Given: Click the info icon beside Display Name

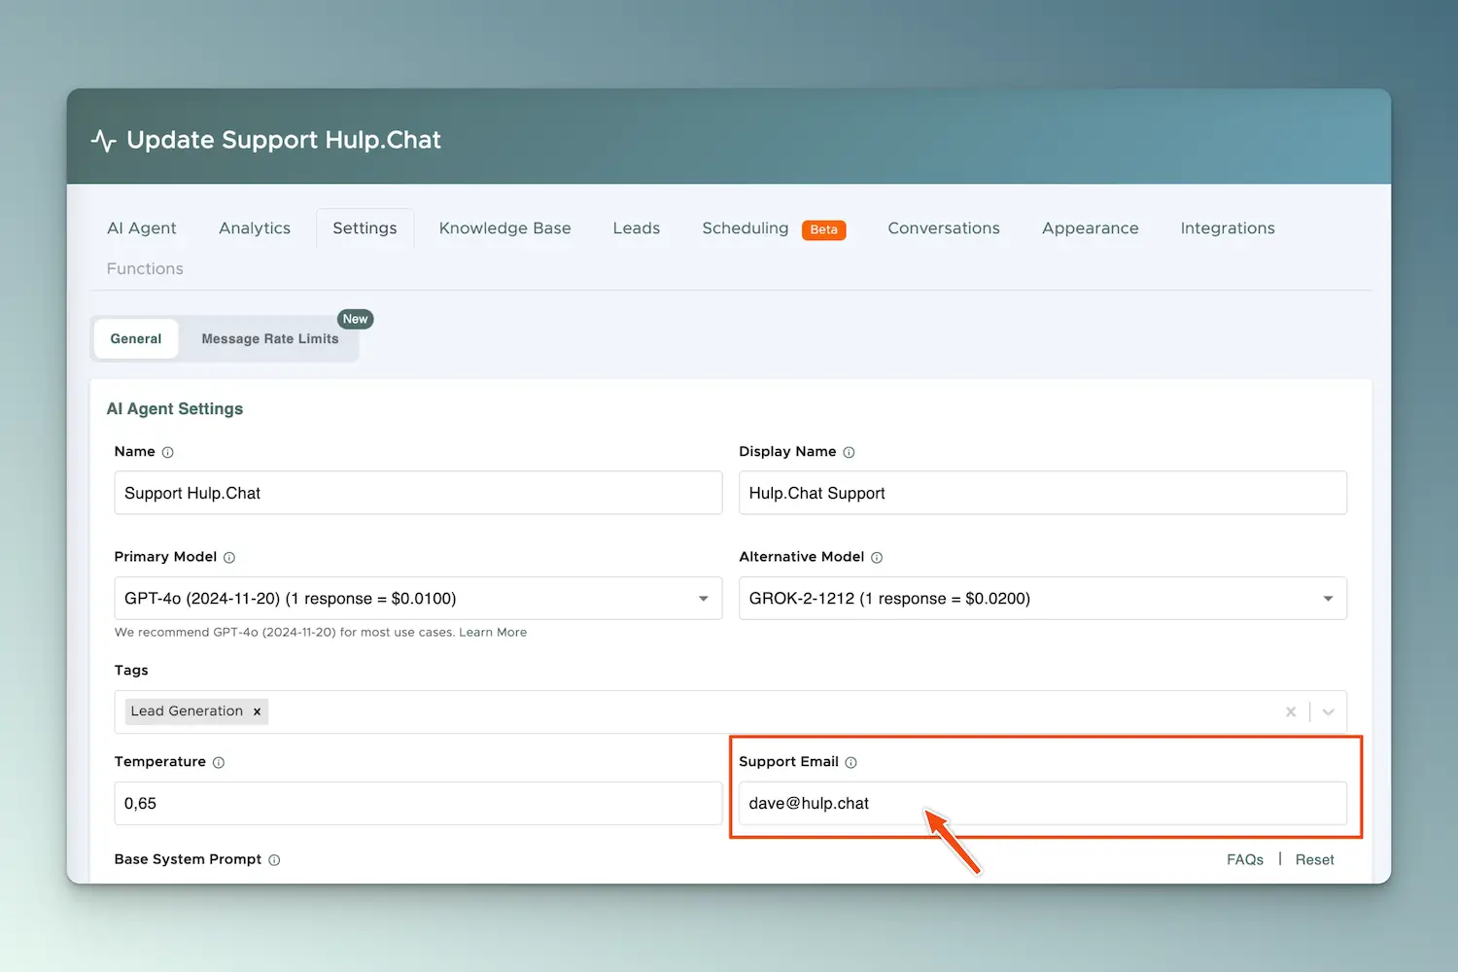Looking at the screenshot, I should click(849, 452).
